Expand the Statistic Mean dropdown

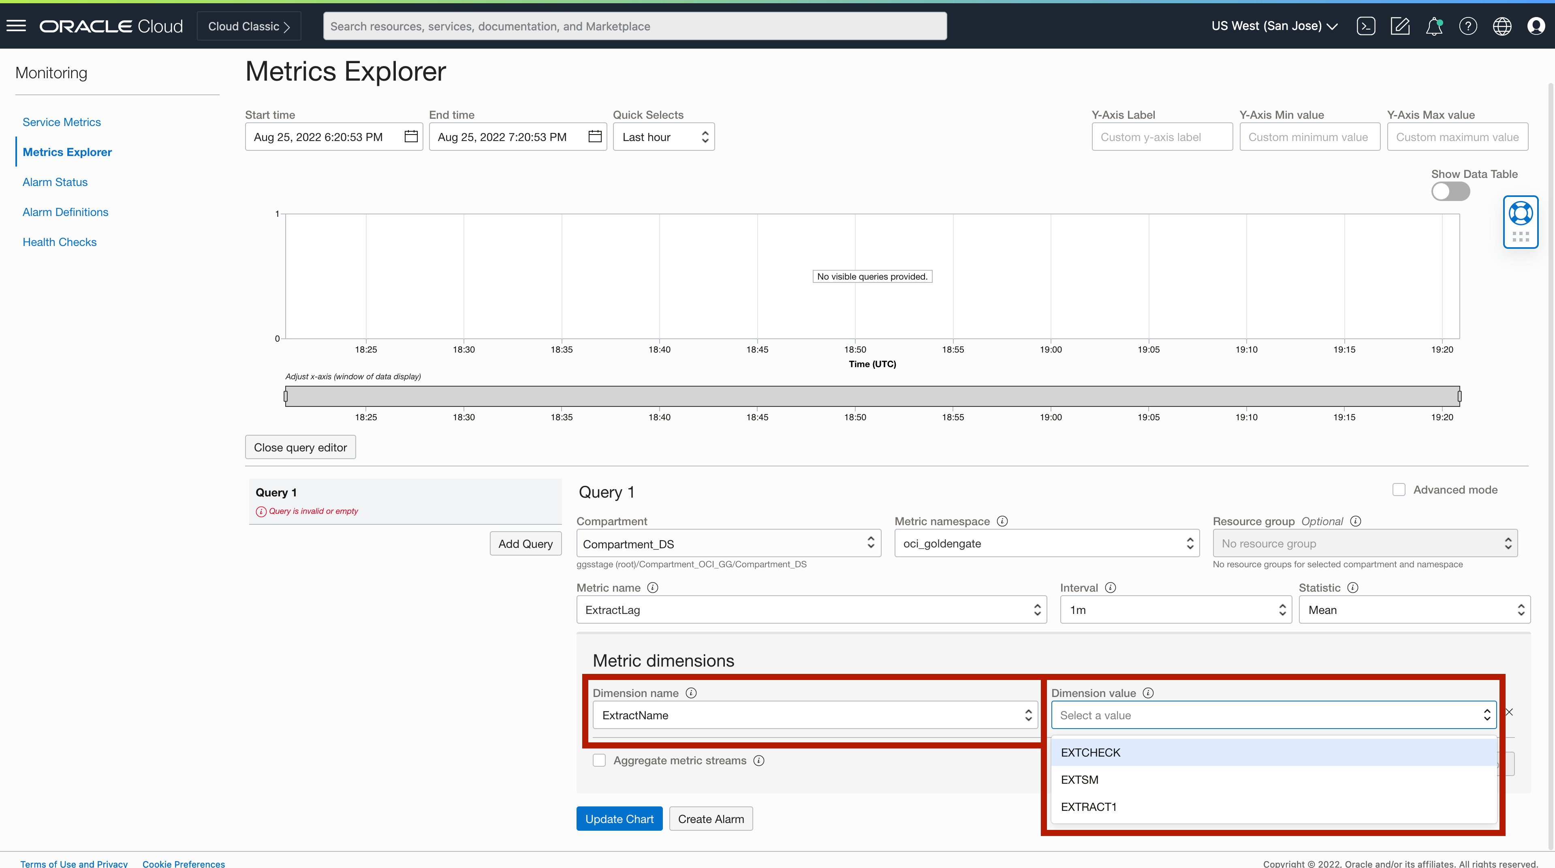[1414, 609]
